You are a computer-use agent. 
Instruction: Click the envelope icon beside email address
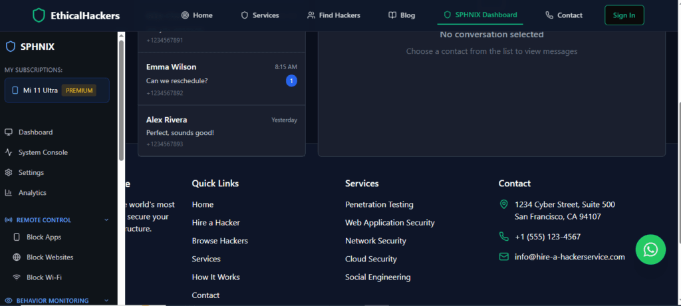coord(504,257)
